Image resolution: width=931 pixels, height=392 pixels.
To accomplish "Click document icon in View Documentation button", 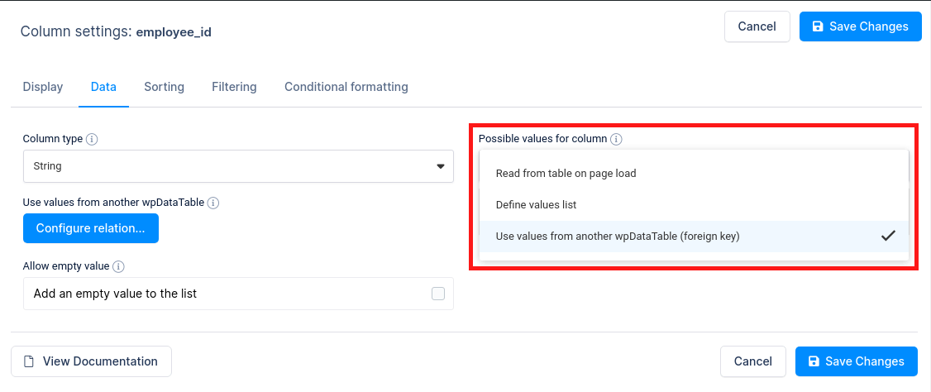I will coord(29,361).
